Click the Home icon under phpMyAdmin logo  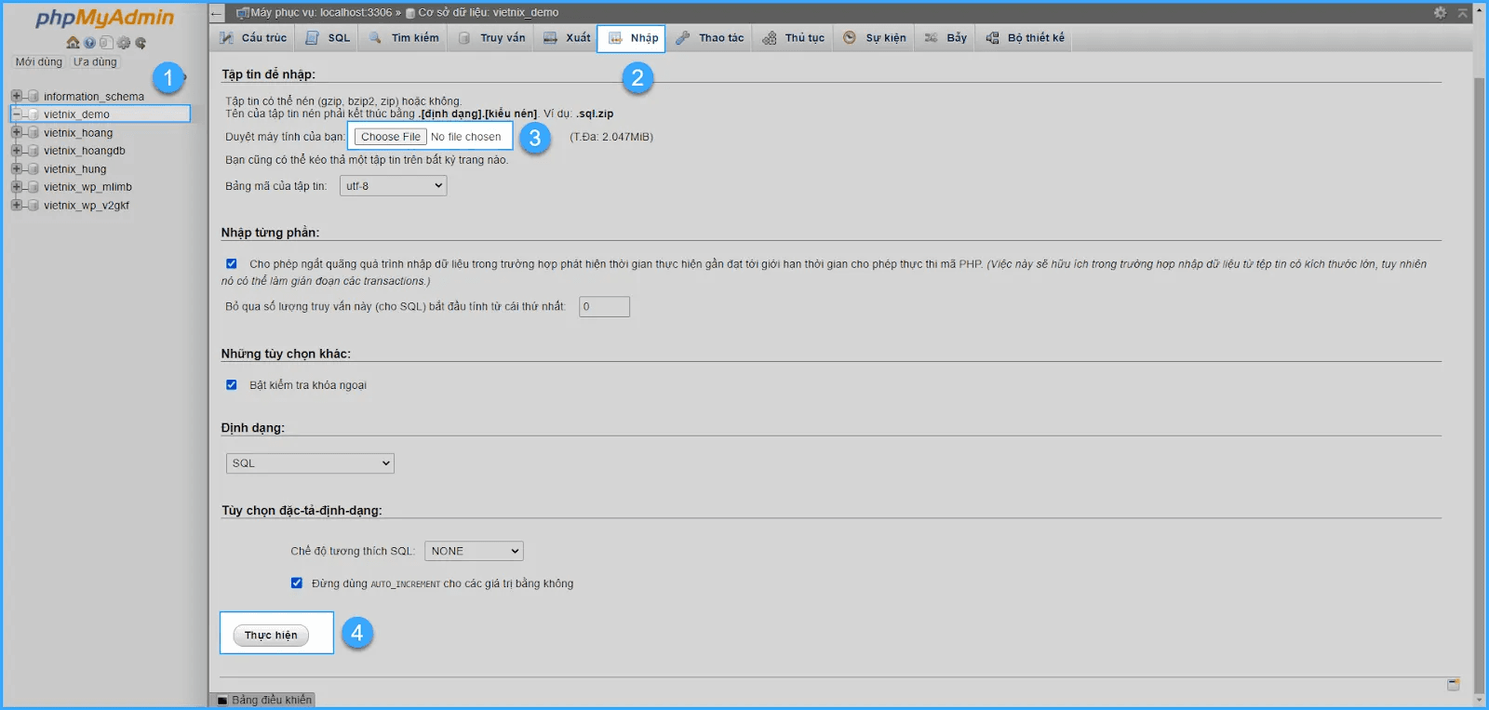click(73, 43)
